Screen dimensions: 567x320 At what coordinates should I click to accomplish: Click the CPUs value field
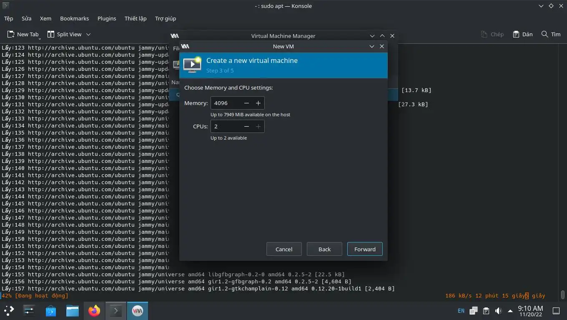(226, 126)
